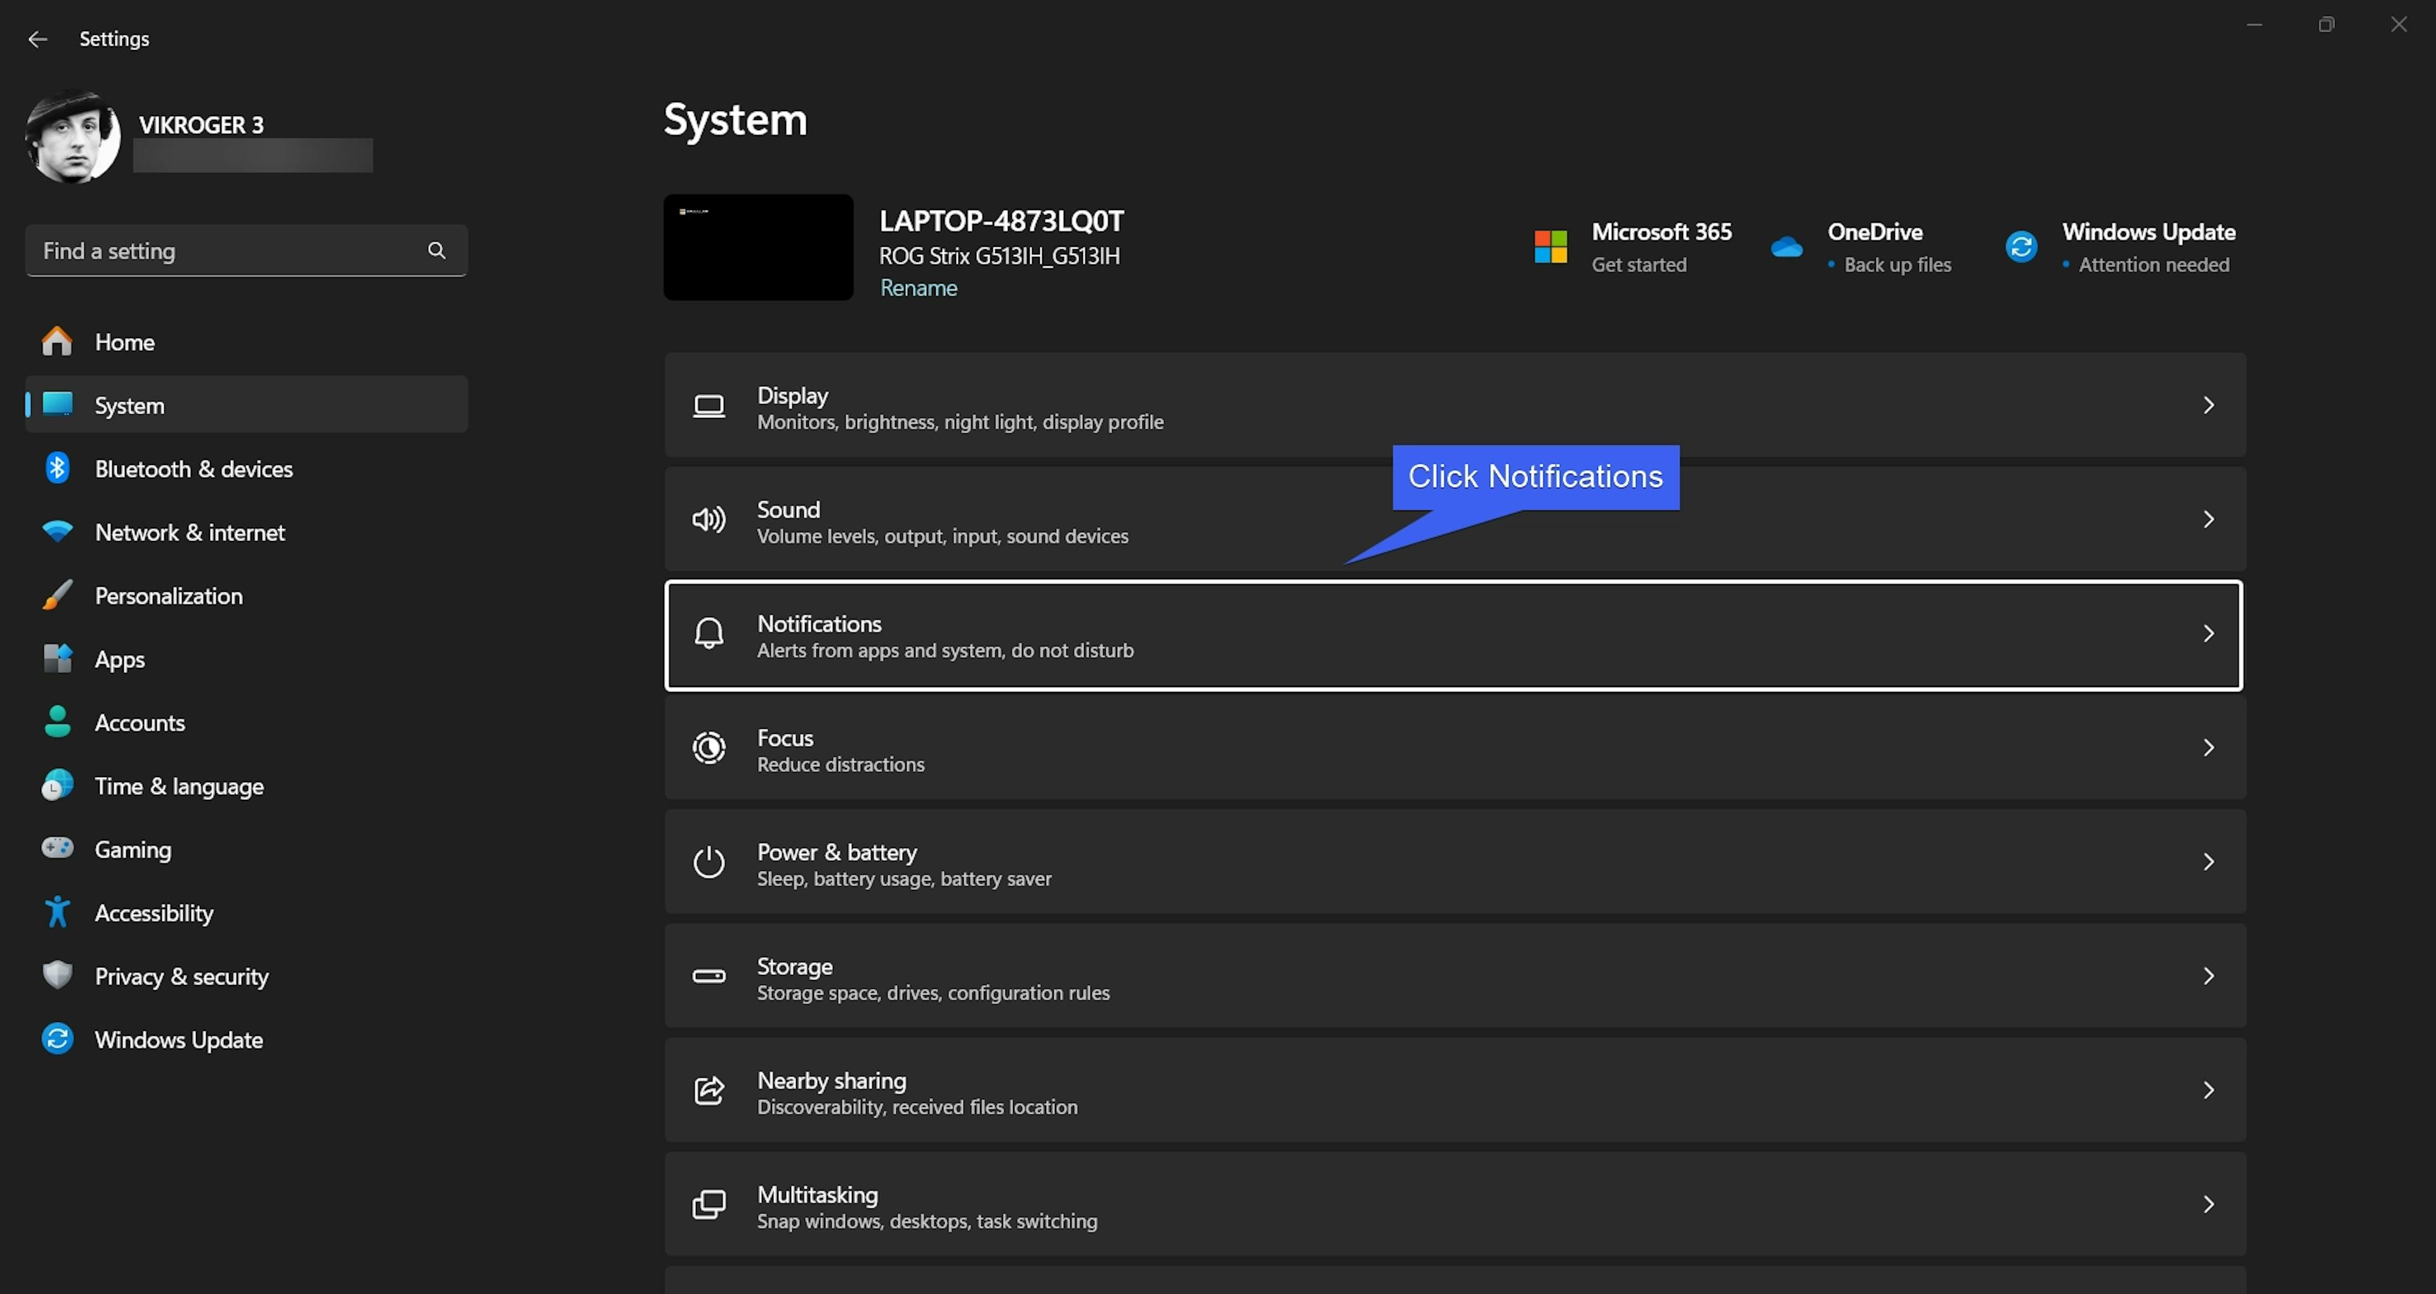
Task: Click the search magnifier icon
Action: point(436,251)
